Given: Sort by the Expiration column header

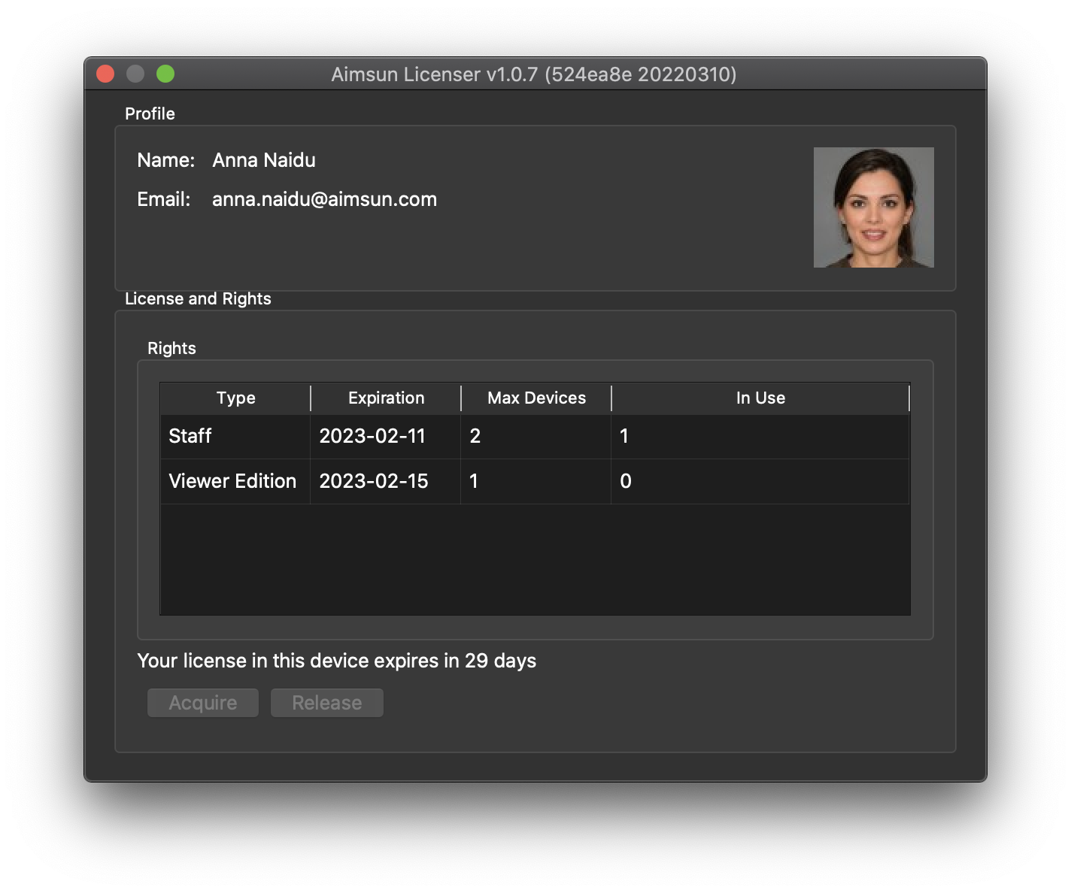Looking at the screenshot, I should [386, 398].
